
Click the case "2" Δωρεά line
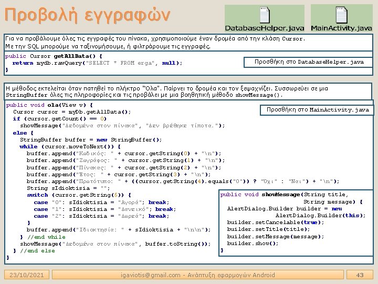pos(101,216)
